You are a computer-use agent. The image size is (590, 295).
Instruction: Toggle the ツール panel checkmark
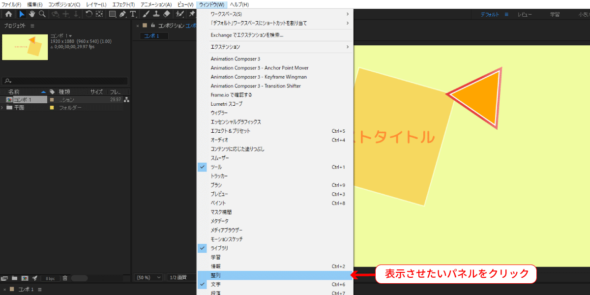[202, 167]
